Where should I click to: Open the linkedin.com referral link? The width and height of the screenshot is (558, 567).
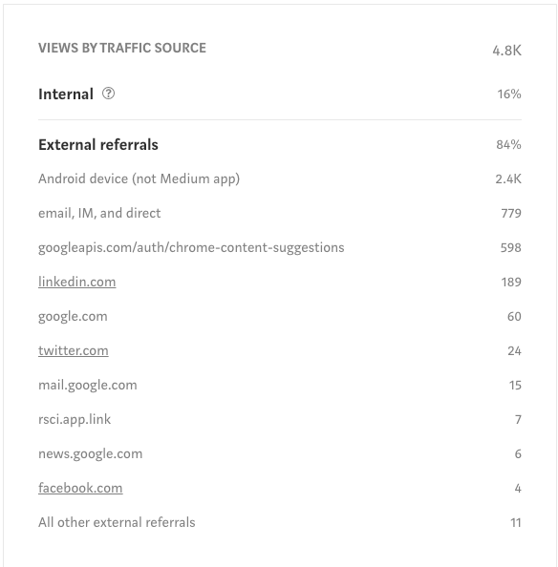pos(77,282)
